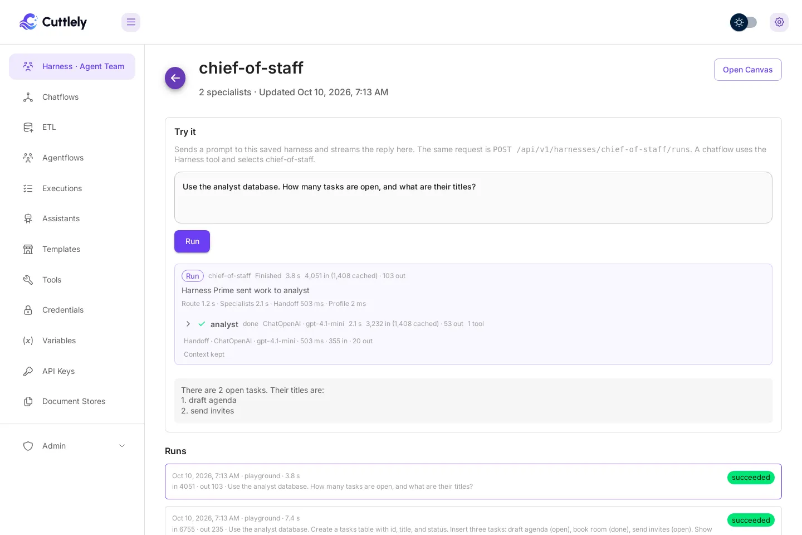
Task: Click the analyst check mark status icon
Action: pos(202,324)
